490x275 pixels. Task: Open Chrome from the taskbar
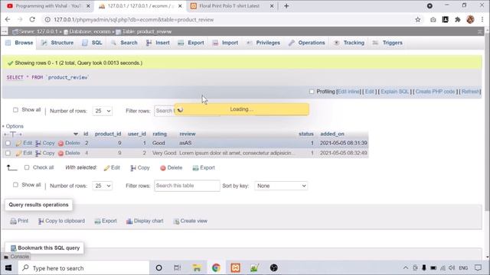point(216,268)
